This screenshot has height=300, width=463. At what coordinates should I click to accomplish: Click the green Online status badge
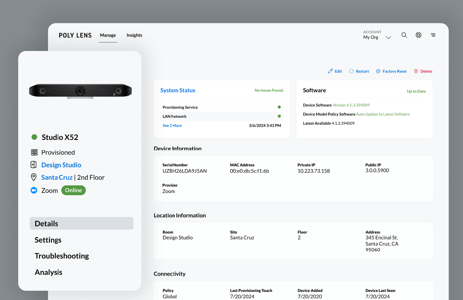pos(74,190)
